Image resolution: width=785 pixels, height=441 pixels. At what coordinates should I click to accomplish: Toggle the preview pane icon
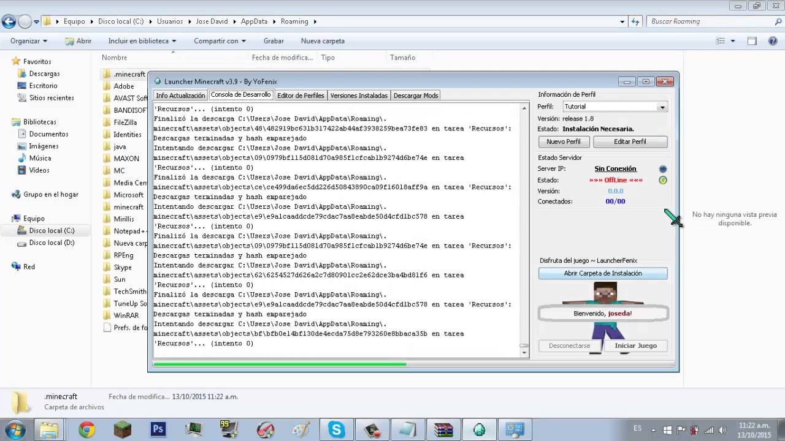tap(752, 41)
